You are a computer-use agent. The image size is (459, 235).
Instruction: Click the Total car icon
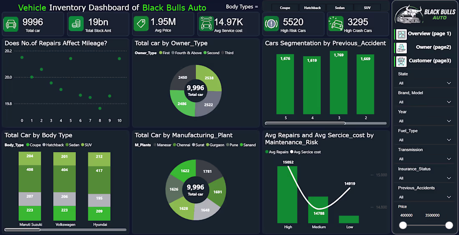coord(10,24)
